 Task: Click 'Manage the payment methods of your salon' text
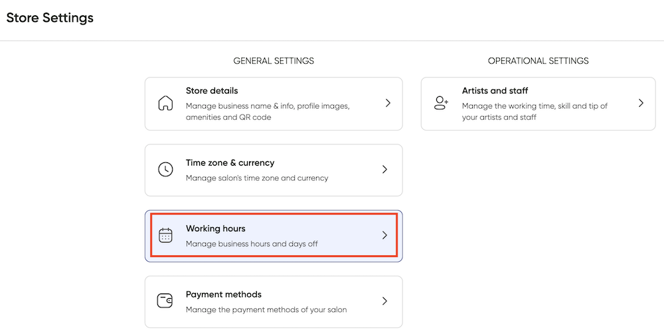click(x=266, y=309)
